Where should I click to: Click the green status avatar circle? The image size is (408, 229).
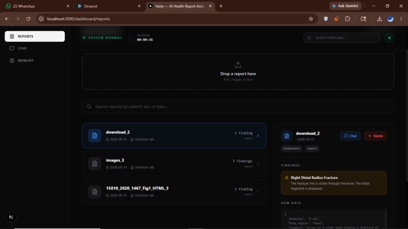389,38
